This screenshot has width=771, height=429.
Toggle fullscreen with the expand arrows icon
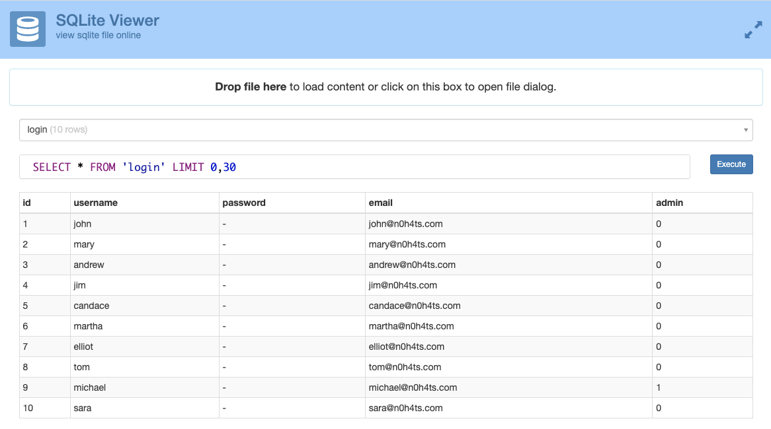752,30
